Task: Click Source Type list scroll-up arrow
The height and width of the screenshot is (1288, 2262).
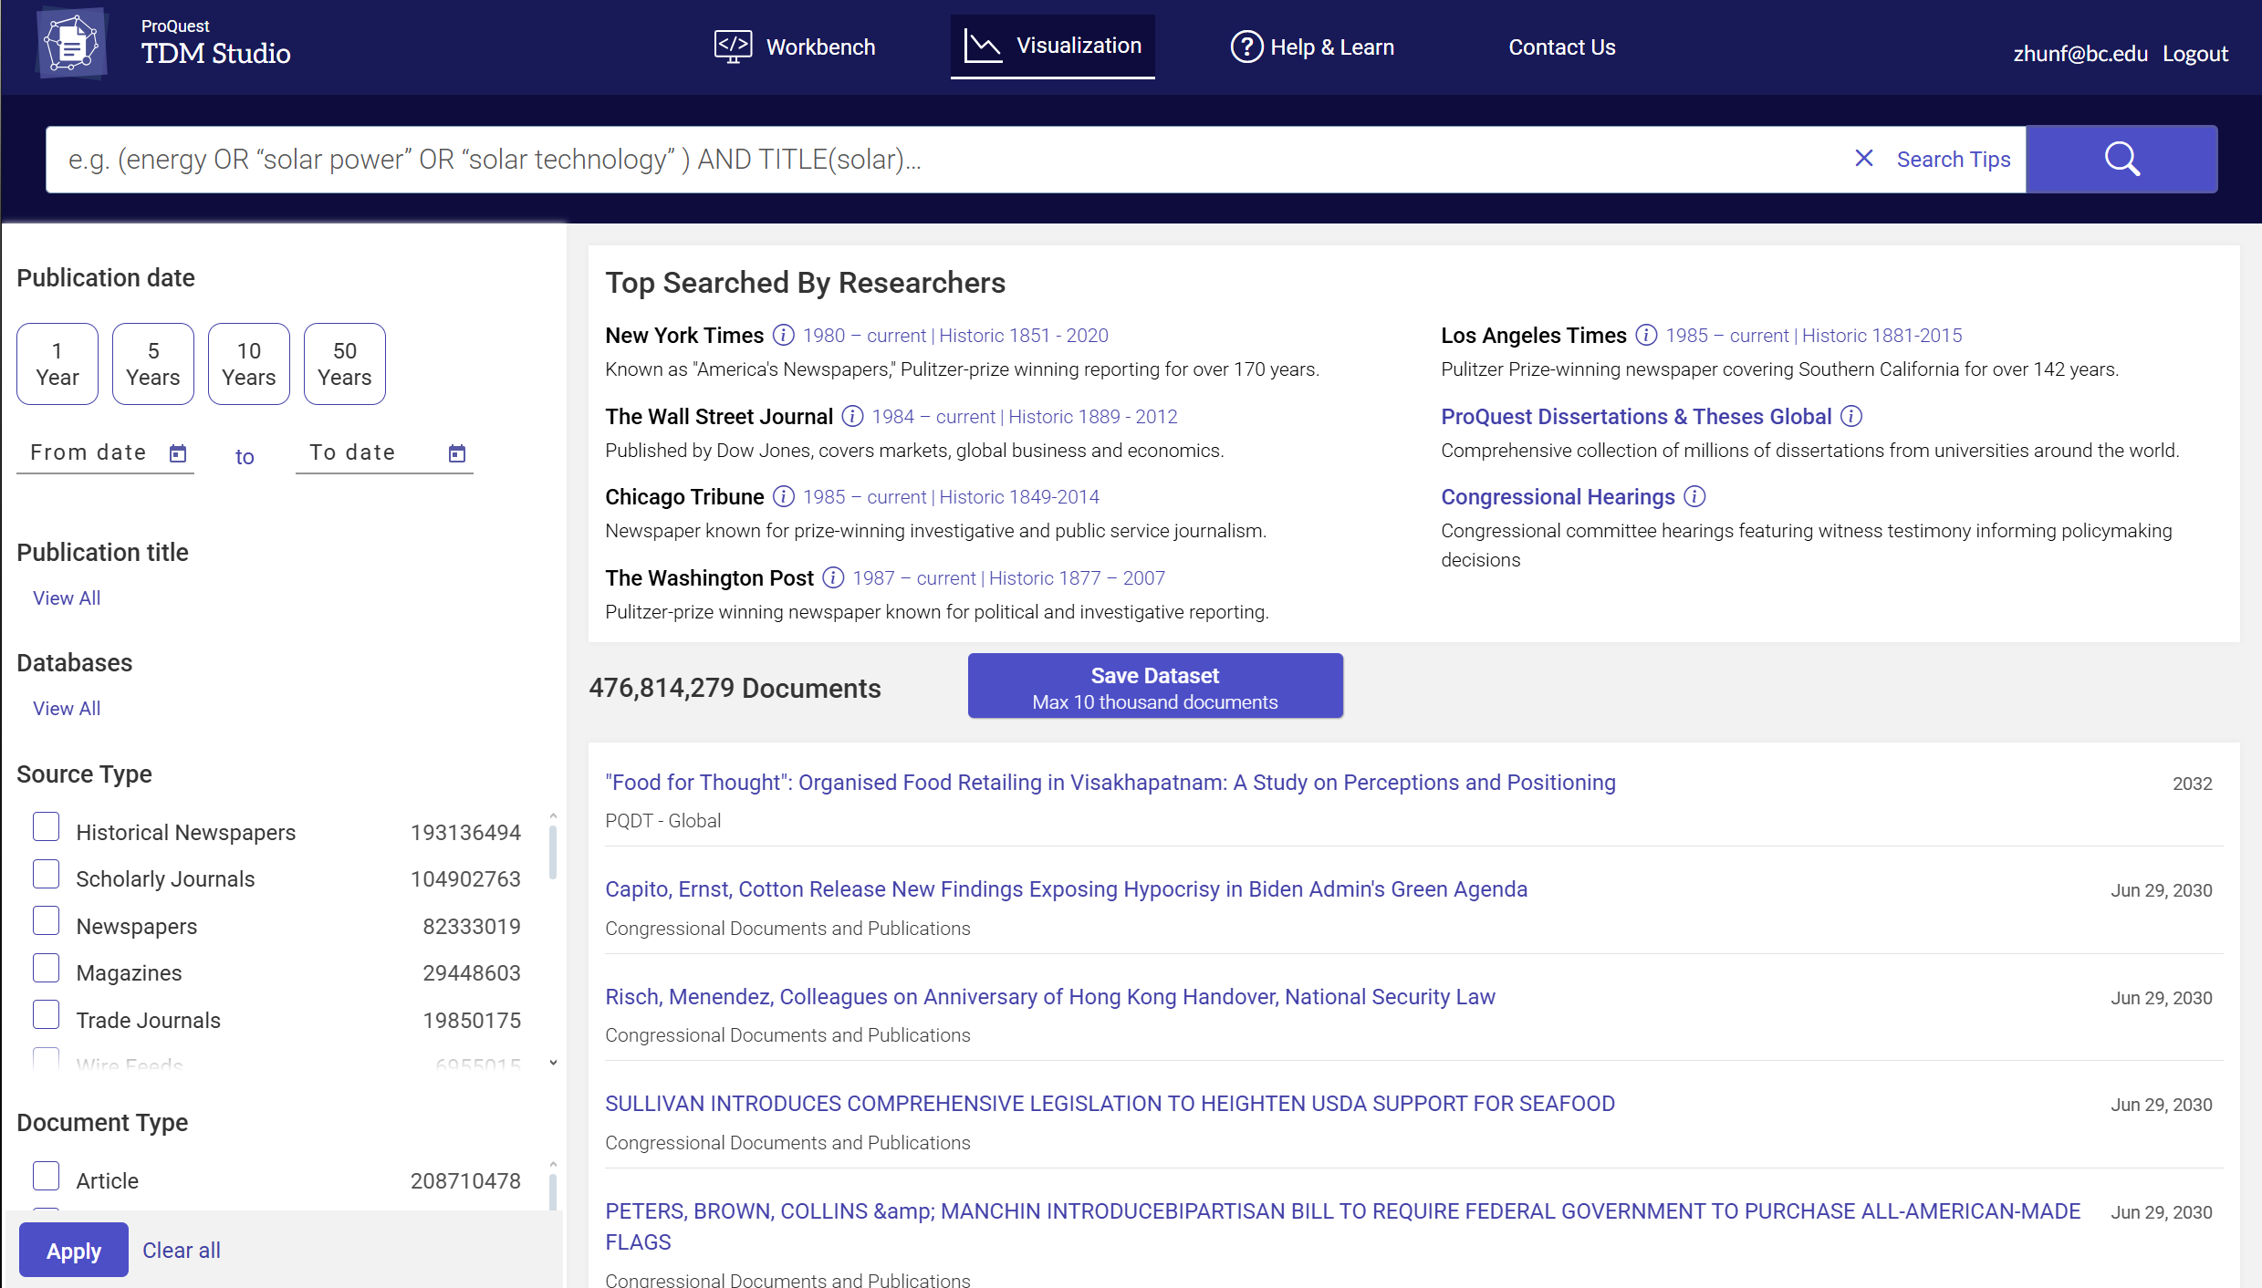Action: (x=553, y=815)
